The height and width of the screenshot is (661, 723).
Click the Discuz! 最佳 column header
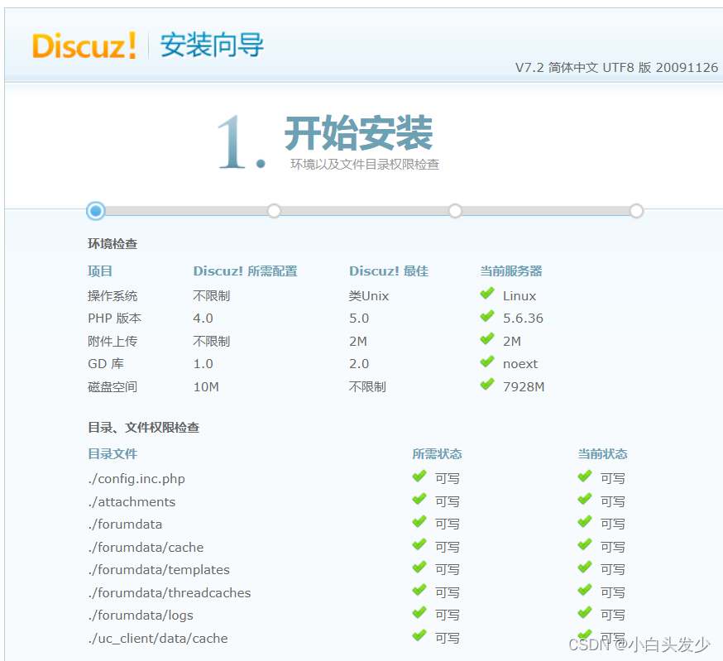(389, 271)
